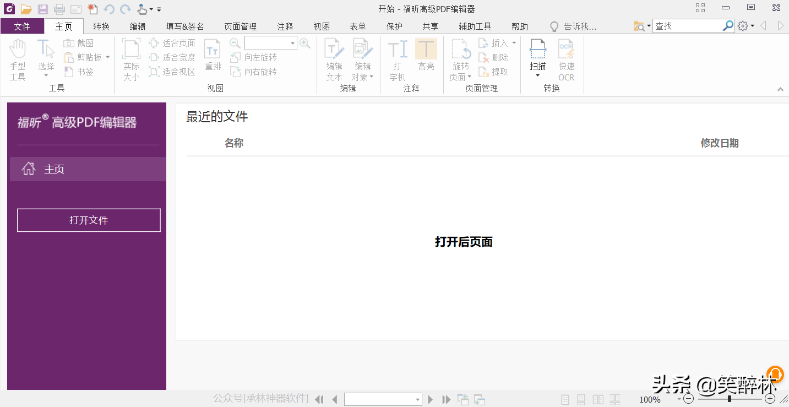Switch to the 转换 tab
Screen dimensions: 789x407
pos(101,26)
